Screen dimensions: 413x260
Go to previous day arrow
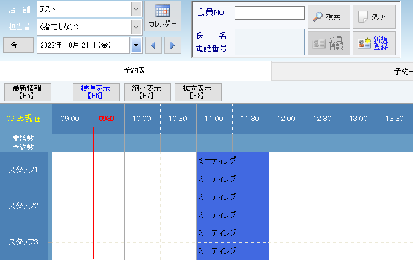(x=154, y=45)
